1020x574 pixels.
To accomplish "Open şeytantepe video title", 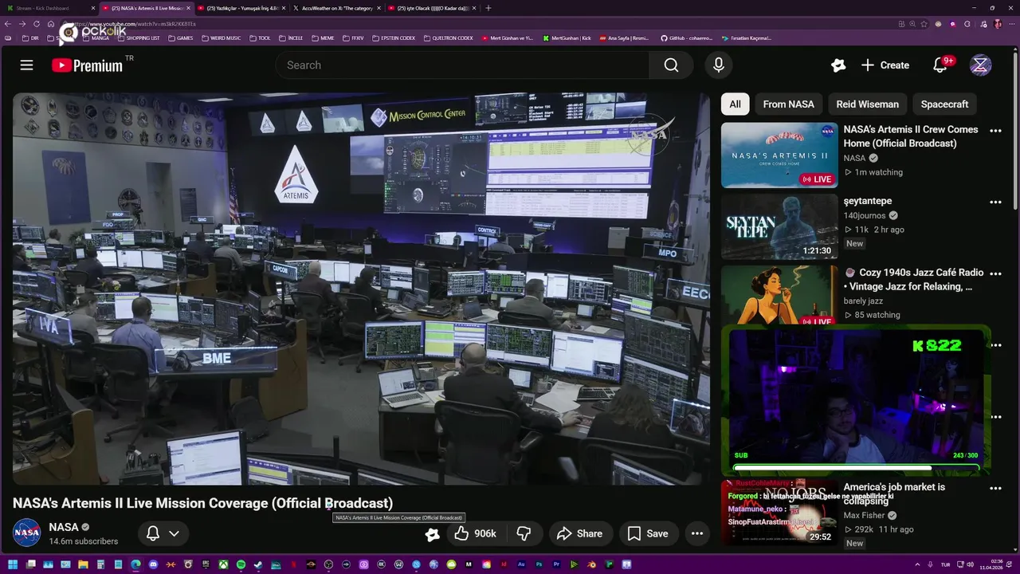I will (868, 201).
